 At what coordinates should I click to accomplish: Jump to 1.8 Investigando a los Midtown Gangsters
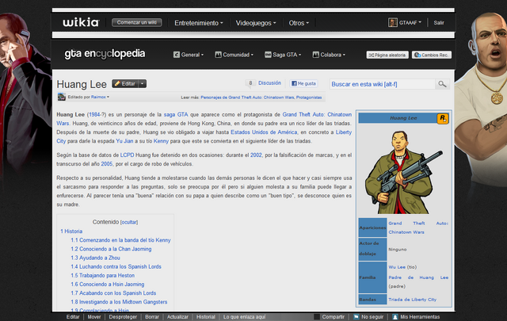(x=119, y=302)
